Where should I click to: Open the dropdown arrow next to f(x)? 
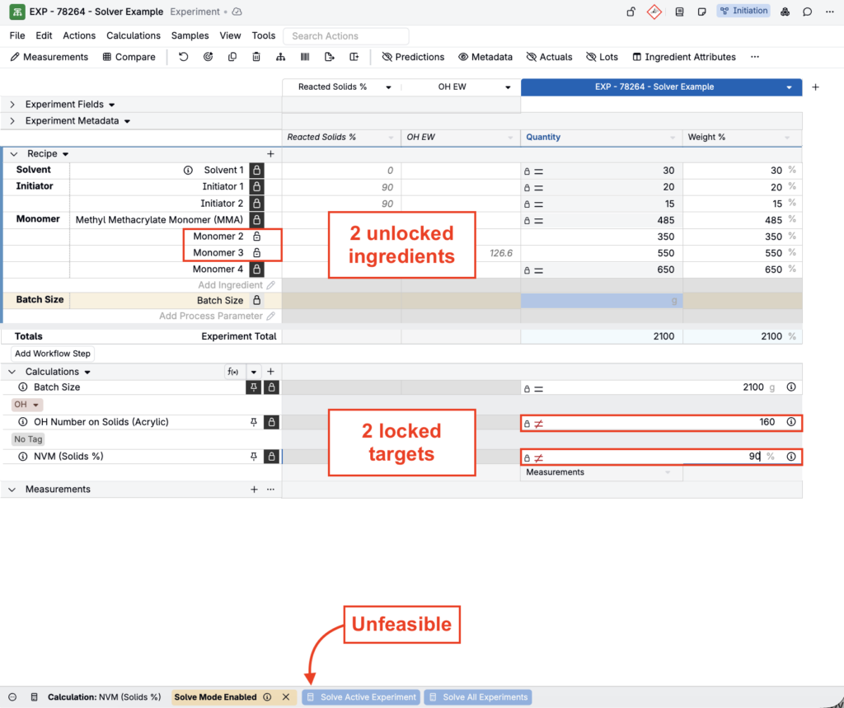pos(254,372)
